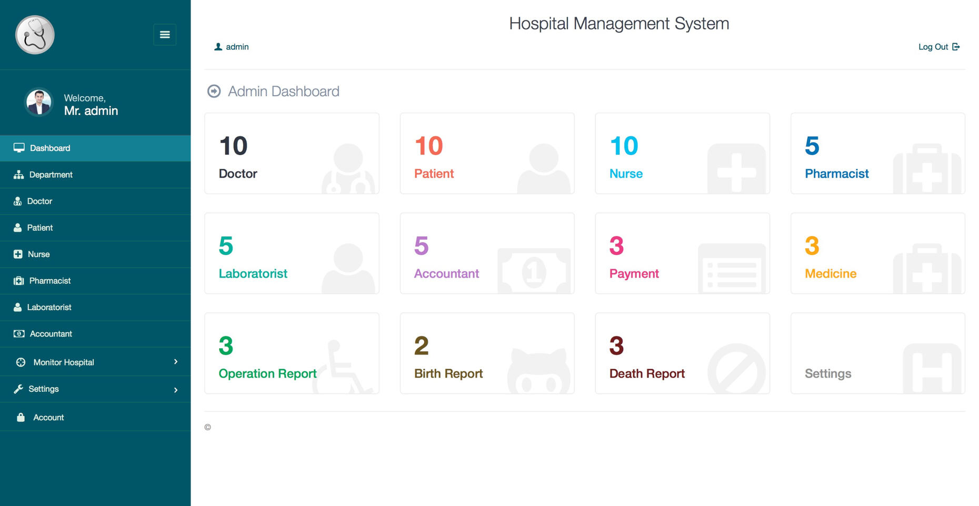Open the Laboratorist sidebar menu item
Screen dimensions: 979x506
click(x=49, y=307)
